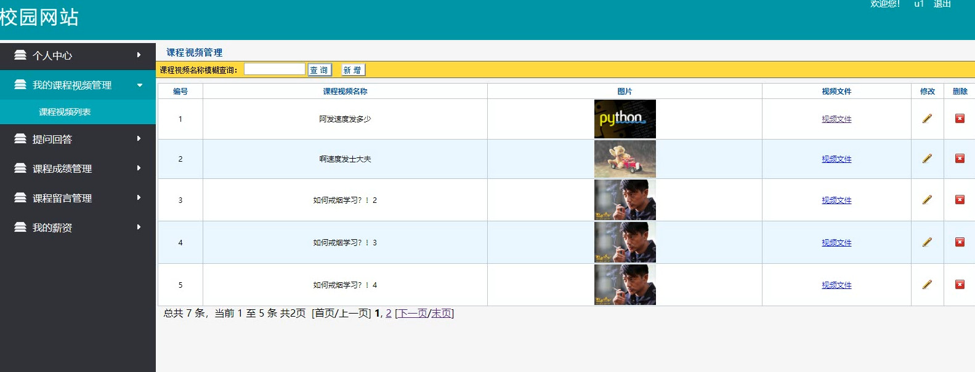Click the stack icon beside 课程成绩管理
The width and height of the screenshot is (975, 372).
coord(20,168)
